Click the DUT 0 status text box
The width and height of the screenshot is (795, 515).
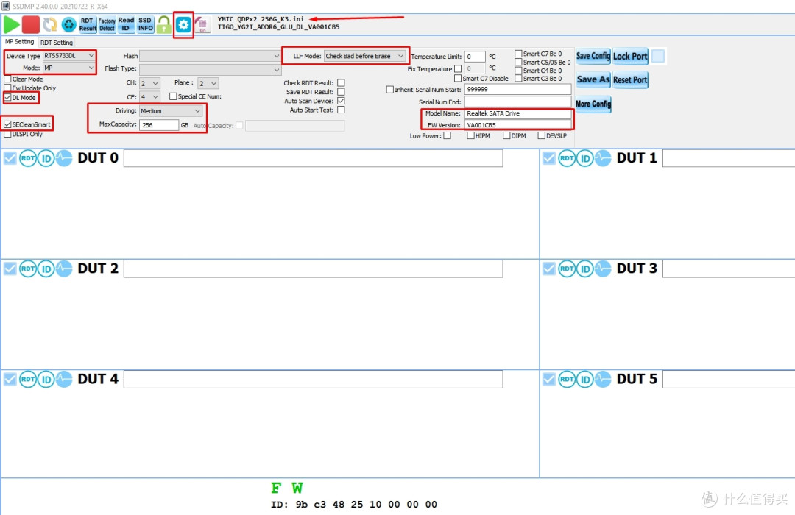click(x=314, y=158)
